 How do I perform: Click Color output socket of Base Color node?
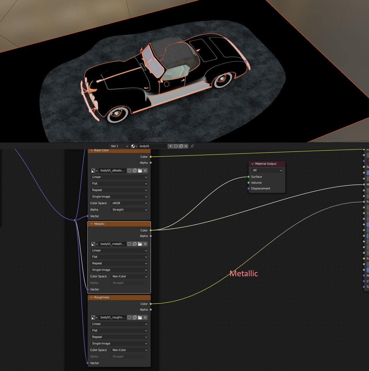click(x=150, y=157)
